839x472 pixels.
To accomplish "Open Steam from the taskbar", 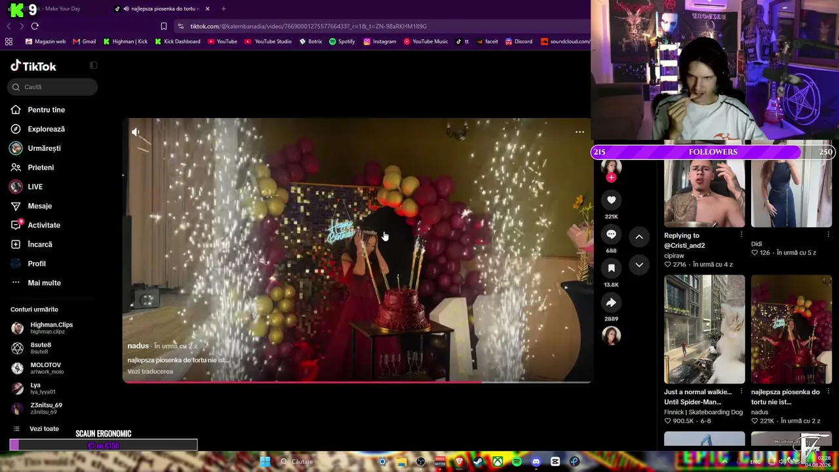I will coord(478,462).
